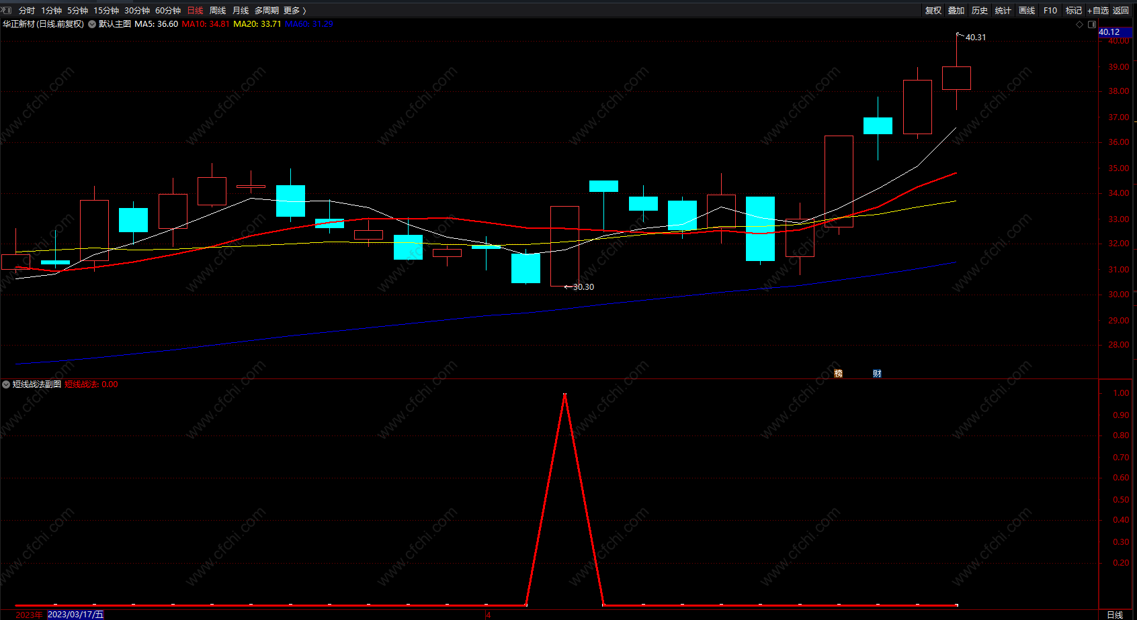Select the 5分钟 period tab
Screen dimensions: 1137x620
point(77,10)
